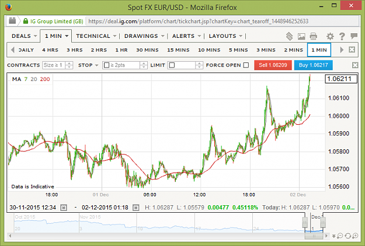Tick the Limit checkbox
Viewport: 365px width, 246px height.
click(x=172, y=65)
